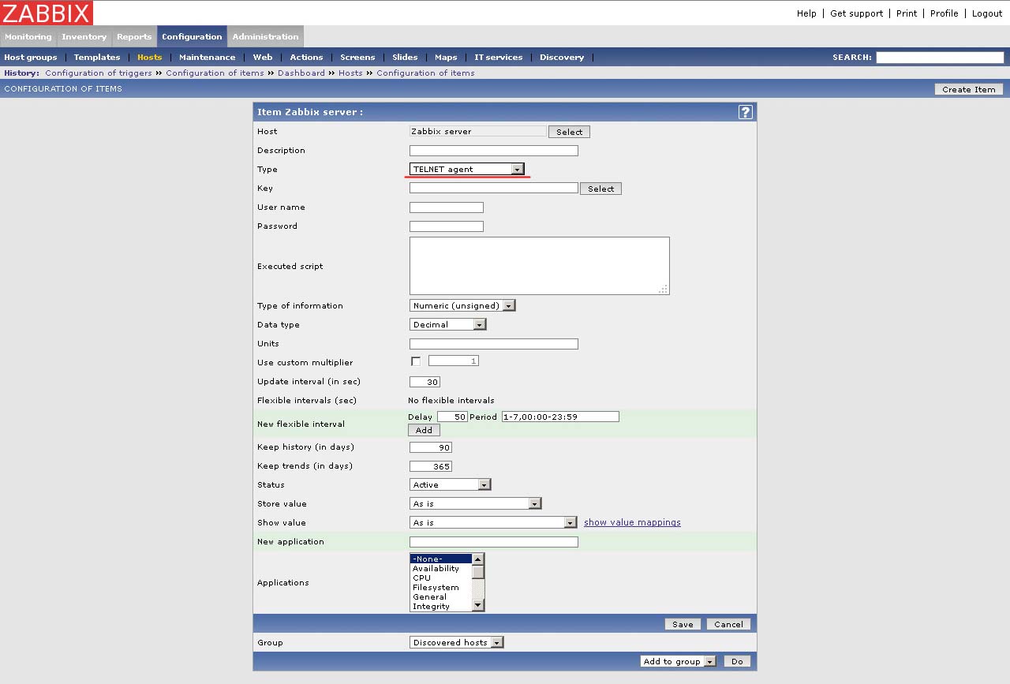The image size is (1010, 684).
Task: Open the Type dropdown showing TELNET agent
Action: (x=466, y=169)
